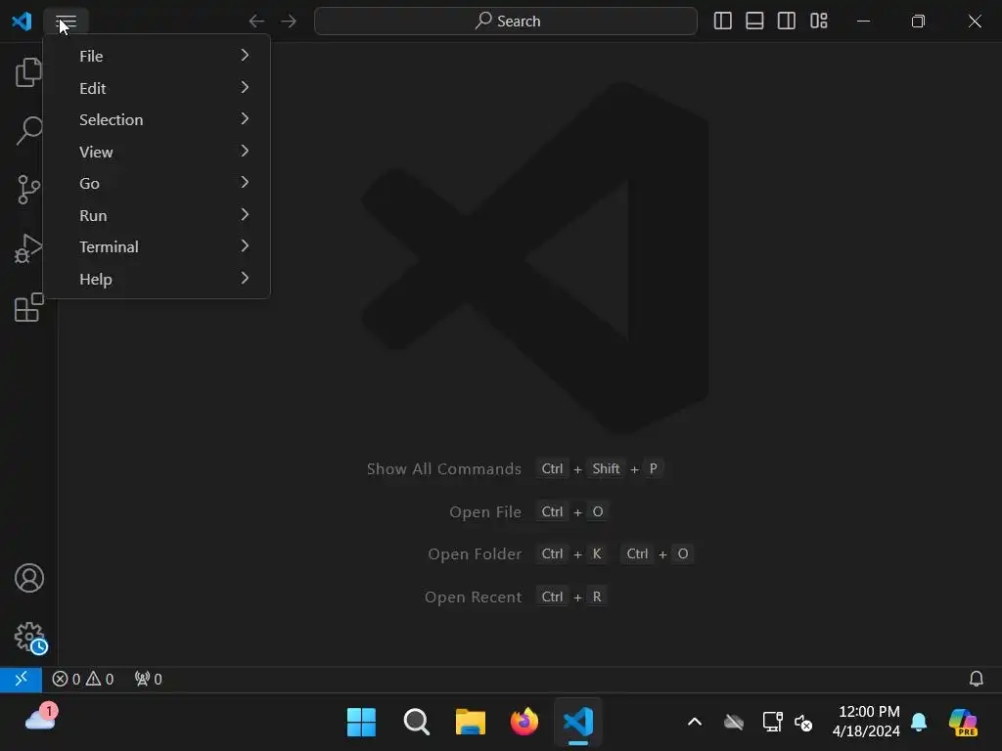Expand the Go submenu chevron
The height and width of the screenshot is (751, 1002).
(245, 182)
